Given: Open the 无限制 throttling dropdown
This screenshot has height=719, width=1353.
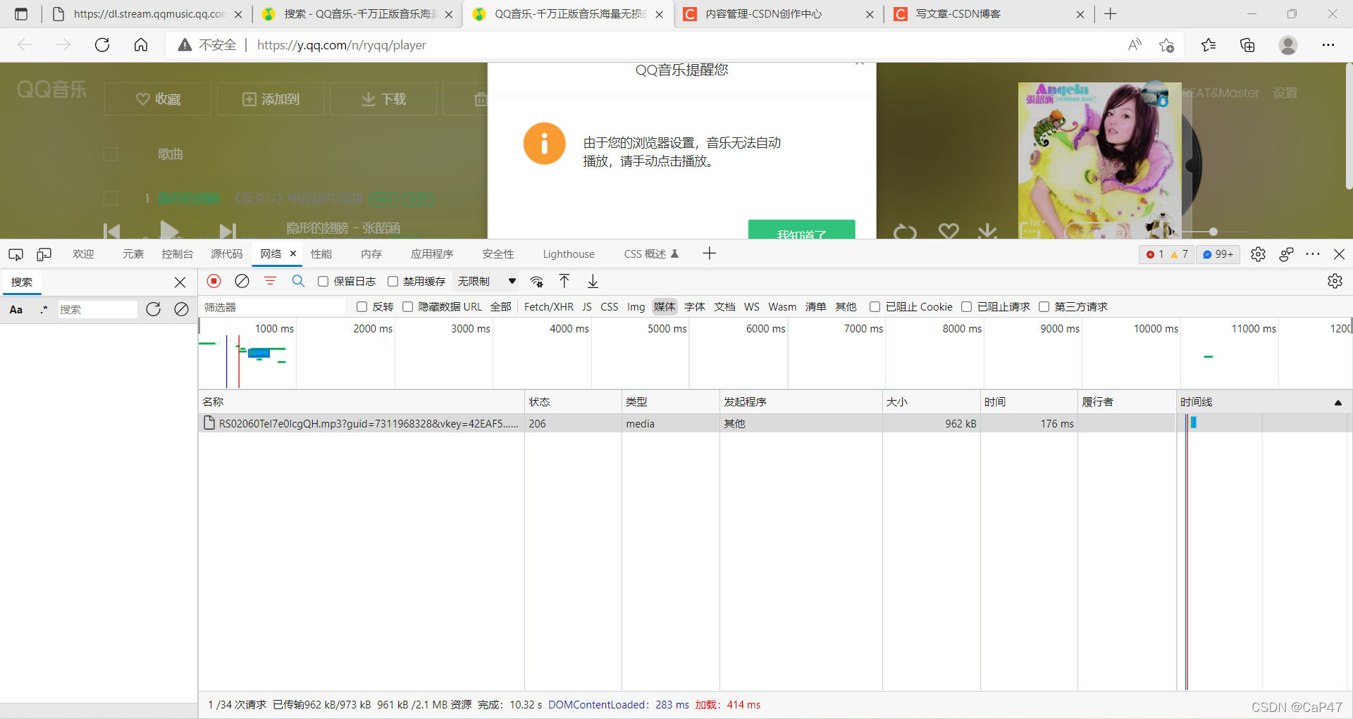Looking at the screenshot, I should coord(486,281).
